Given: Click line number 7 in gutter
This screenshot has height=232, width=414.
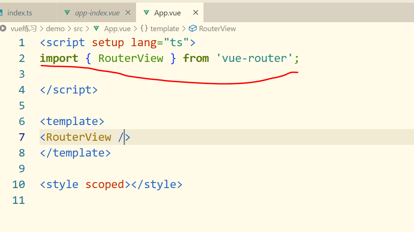Looking at the screenshot, I should point(22,137).
